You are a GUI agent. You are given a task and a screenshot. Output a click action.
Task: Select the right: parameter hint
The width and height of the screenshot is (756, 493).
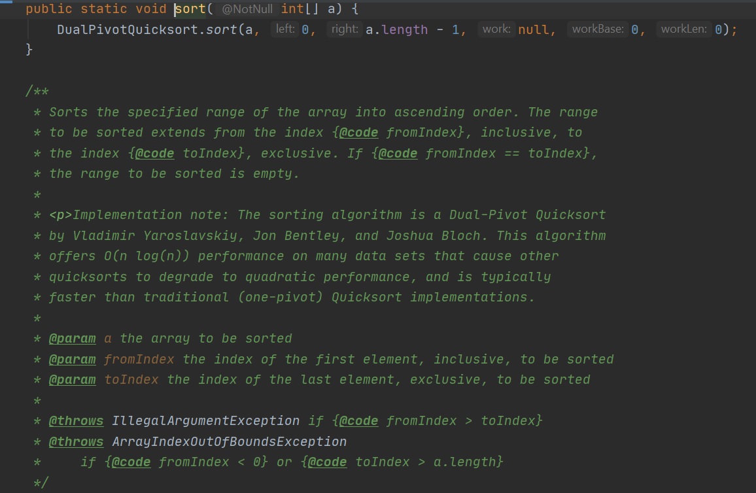pos(344,29)
